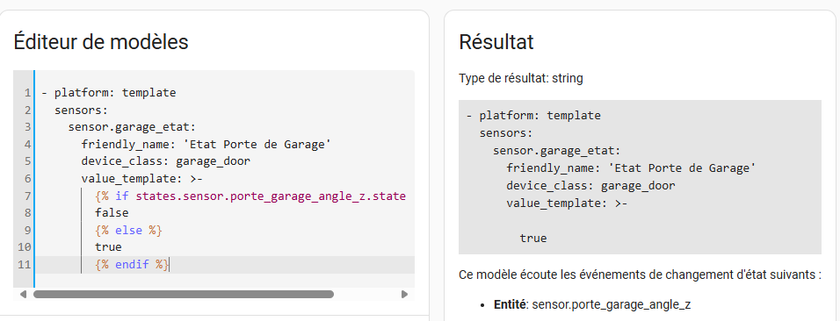Click the 'sensor.garage_etat:' line in editor
The height and width of the screenshot is (321, 840).
pos(132,127)
